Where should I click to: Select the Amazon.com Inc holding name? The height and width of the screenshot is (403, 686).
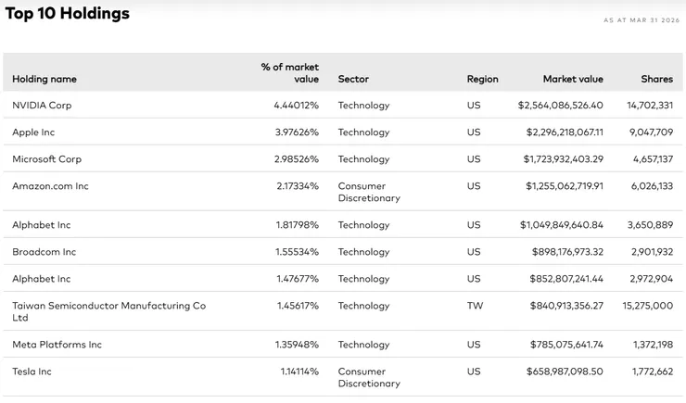click(50, 186)
